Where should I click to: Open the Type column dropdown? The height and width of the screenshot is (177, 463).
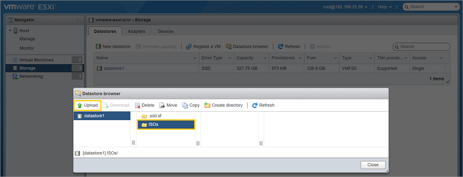pos(370,58)
